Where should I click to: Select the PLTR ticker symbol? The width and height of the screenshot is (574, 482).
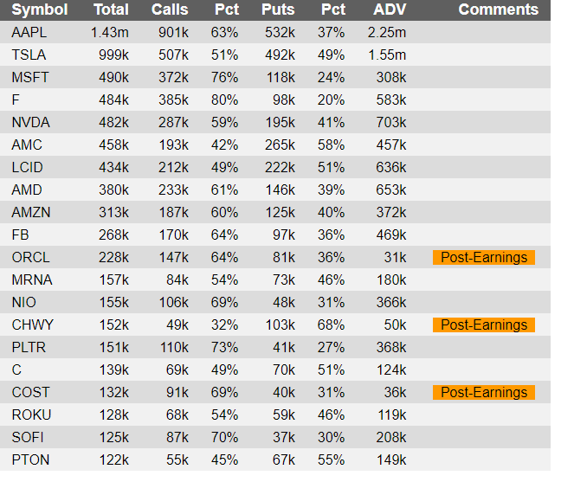(x=29, y=347)
